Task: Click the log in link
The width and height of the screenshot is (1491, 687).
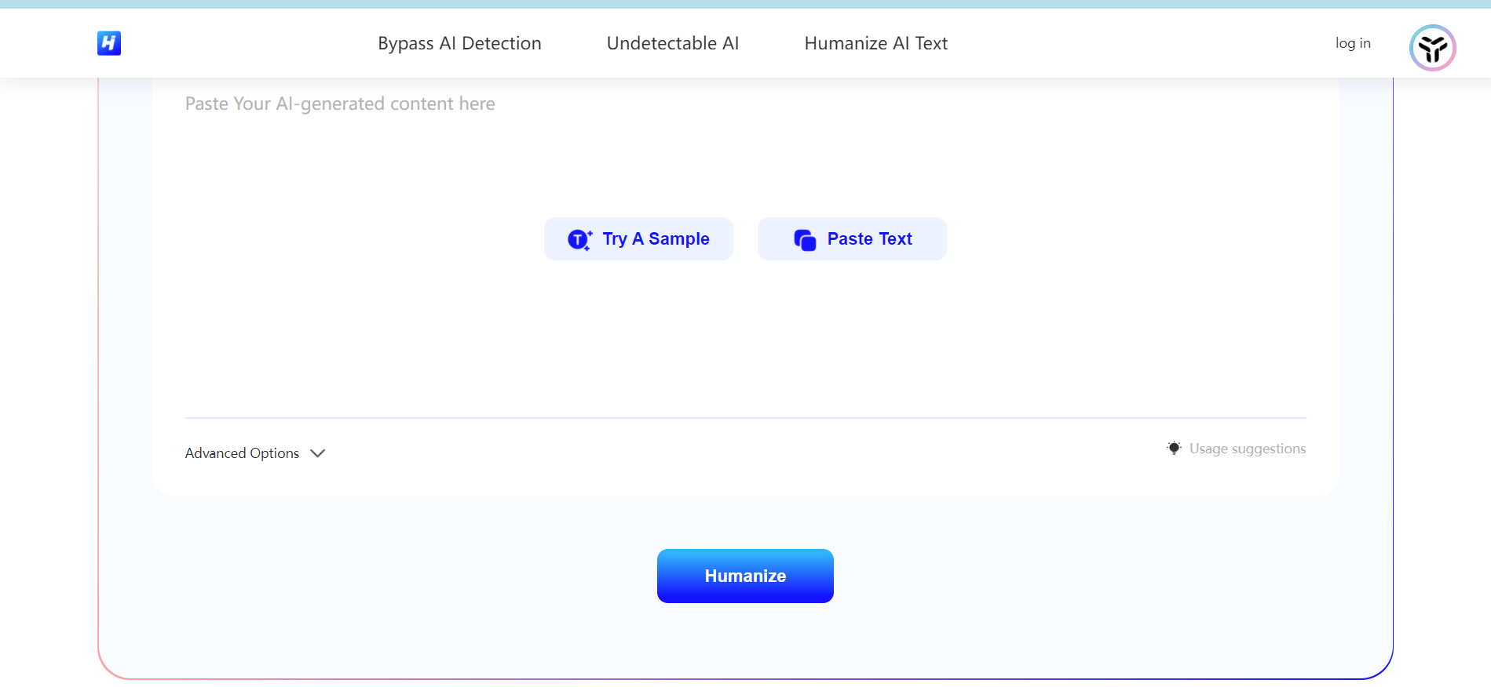Action: [1353, 43]
